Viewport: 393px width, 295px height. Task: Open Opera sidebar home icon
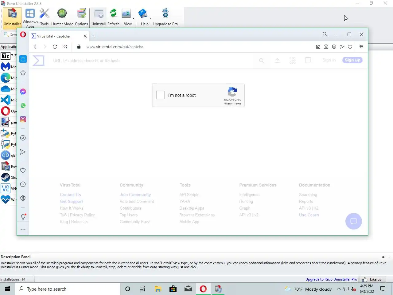point(23,59)
